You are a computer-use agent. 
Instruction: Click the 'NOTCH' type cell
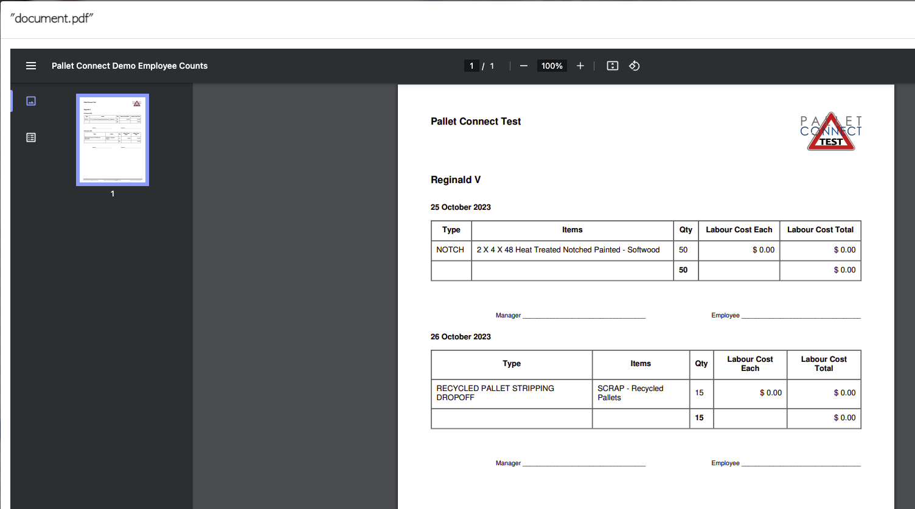(450, 250)
